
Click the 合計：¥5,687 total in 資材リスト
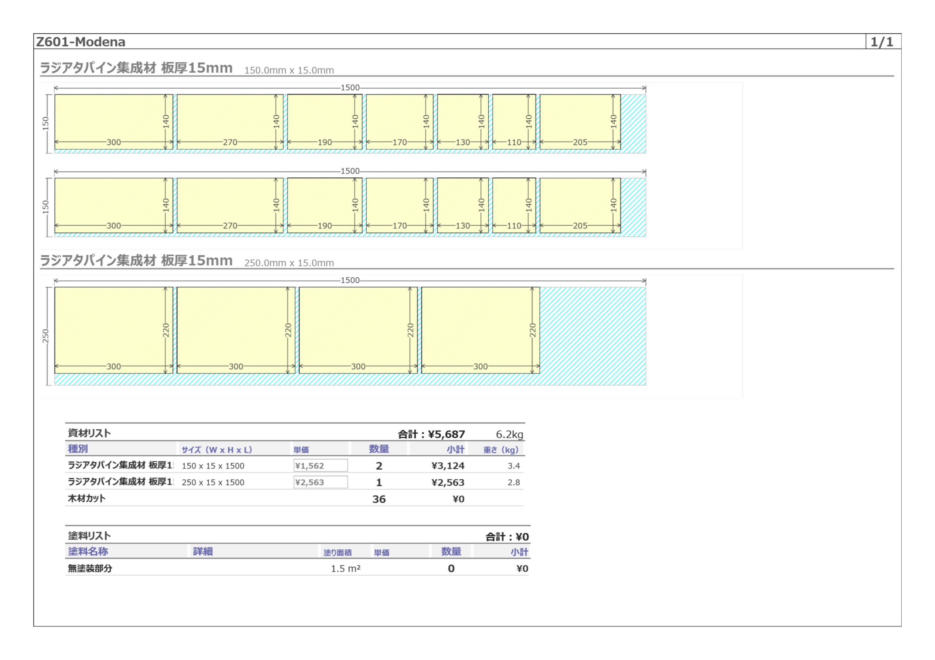click(x=431, y=434)
